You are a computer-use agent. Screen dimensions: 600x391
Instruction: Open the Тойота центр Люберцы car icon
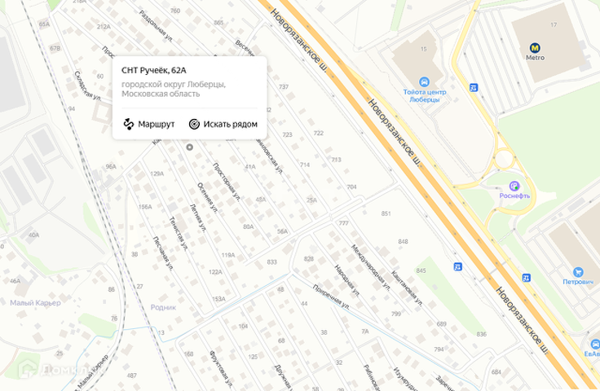pyautogui.click(x=424, y=81)
